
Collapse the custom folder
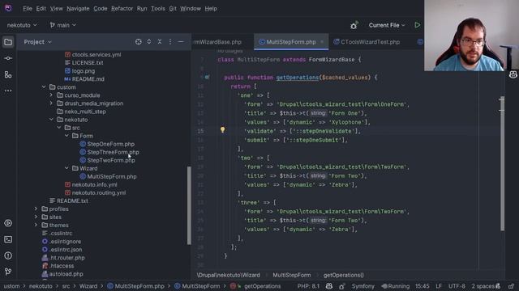(44, 86)
